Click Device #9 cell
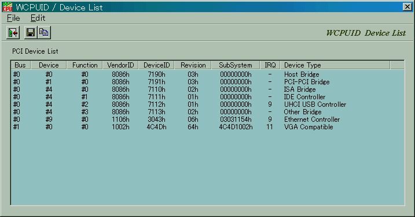 (49, 119)
